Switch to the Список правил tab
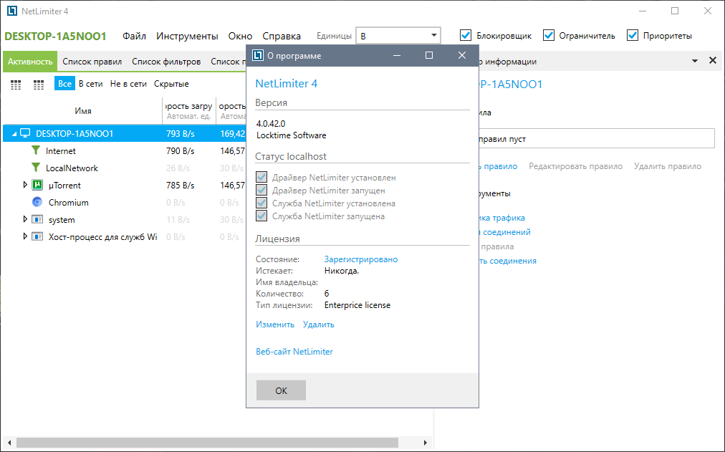This screenshot has width=725, height=452. point(92,62)
